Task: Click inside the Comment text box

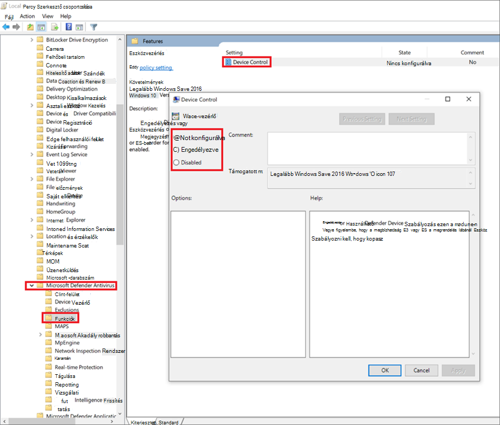Action: click(x=368, y=149)
